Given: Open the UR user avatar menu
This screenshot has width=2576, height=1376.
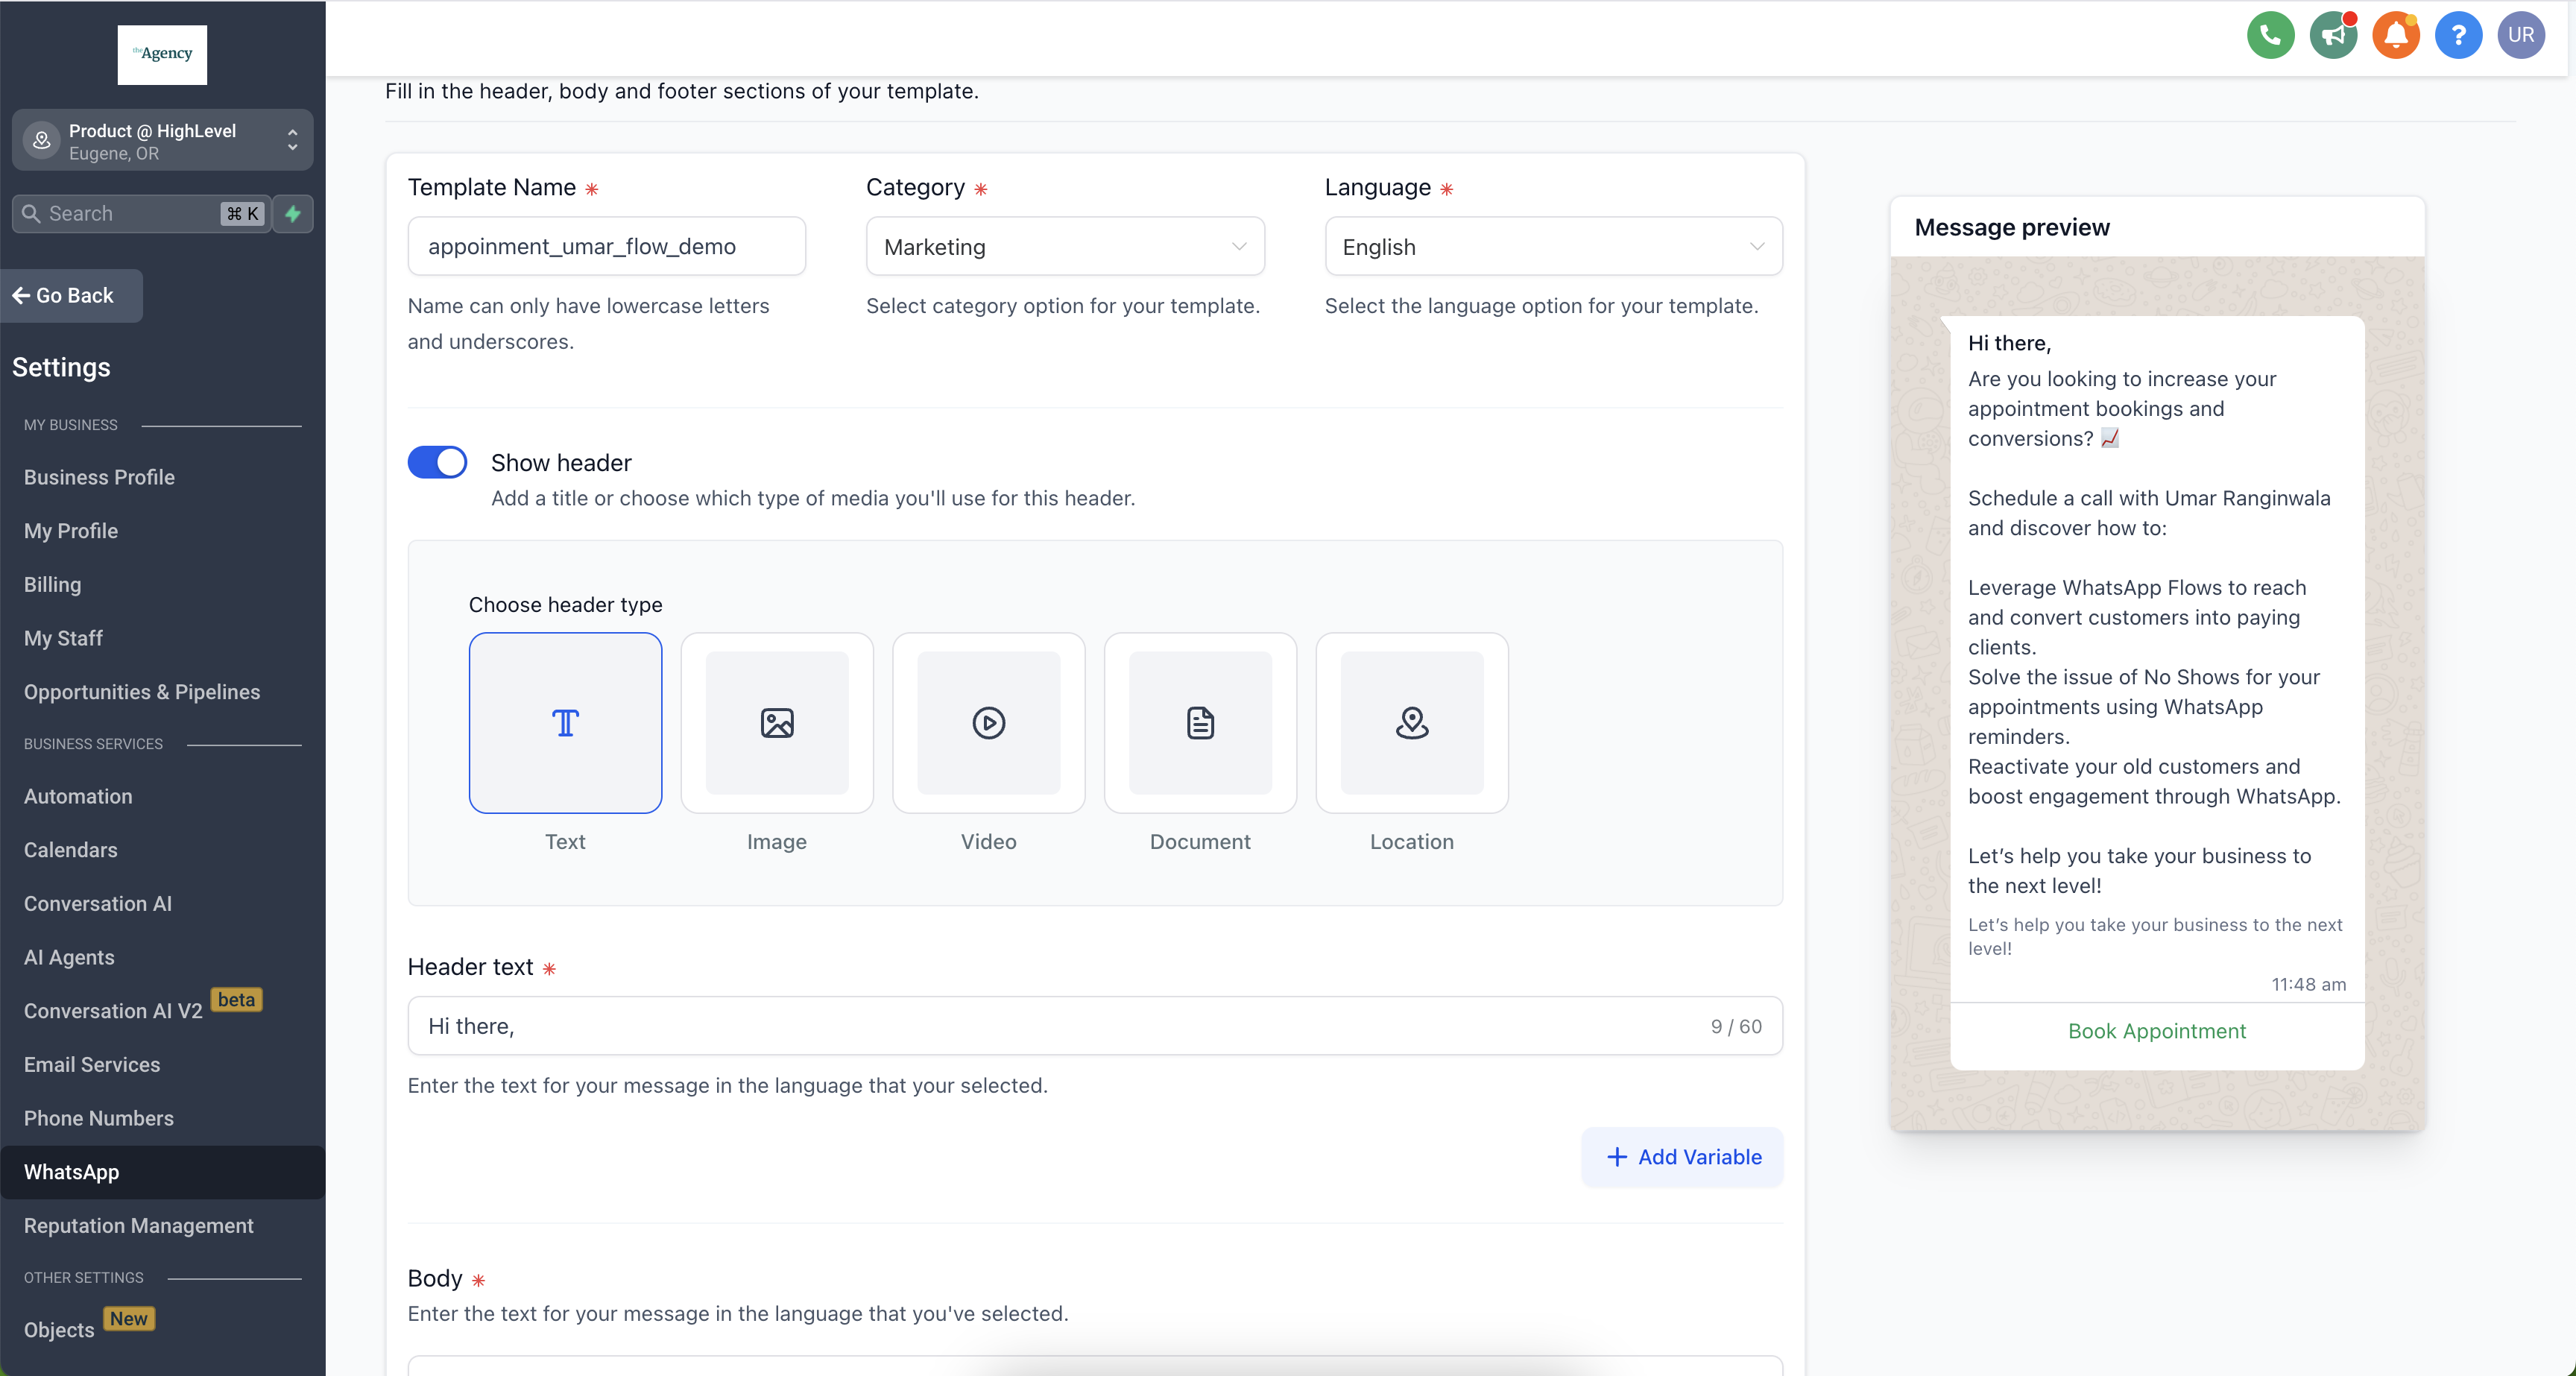Looking at the screenshot, I should pos(2520,36).
